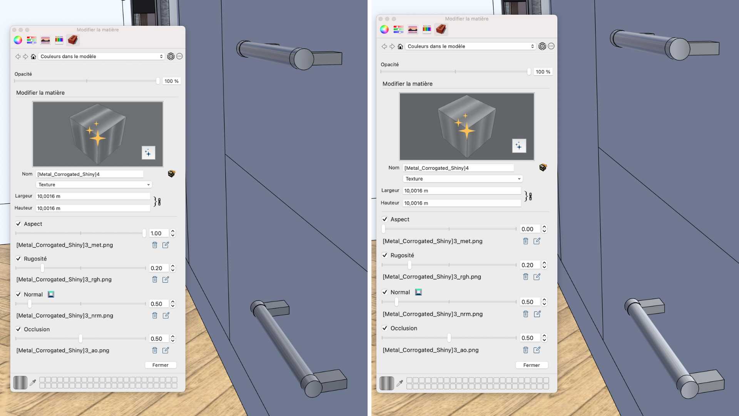Open image palettes tab in left panel
The image size is (739, 416).
[x=45, y=40]
